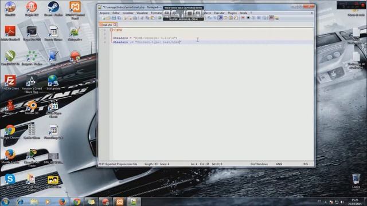Open the Editar menu
The width and height of the screenshot is (367, 206).
click(x=116, y=13)
